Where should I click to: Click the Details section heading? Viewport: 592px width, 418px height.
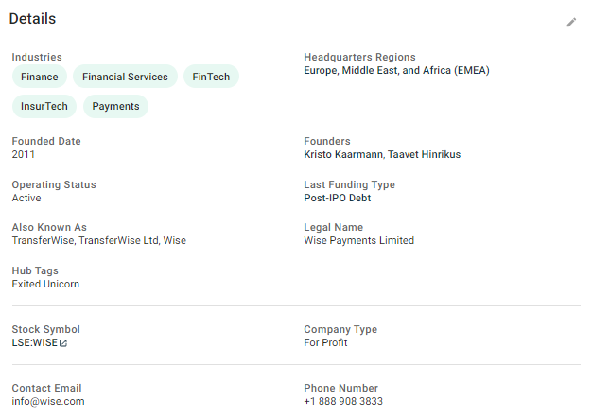click(33, 19)
